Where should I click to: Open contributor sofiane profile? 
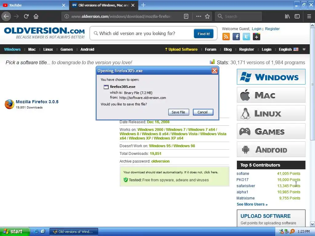click(x=243, y=174)
